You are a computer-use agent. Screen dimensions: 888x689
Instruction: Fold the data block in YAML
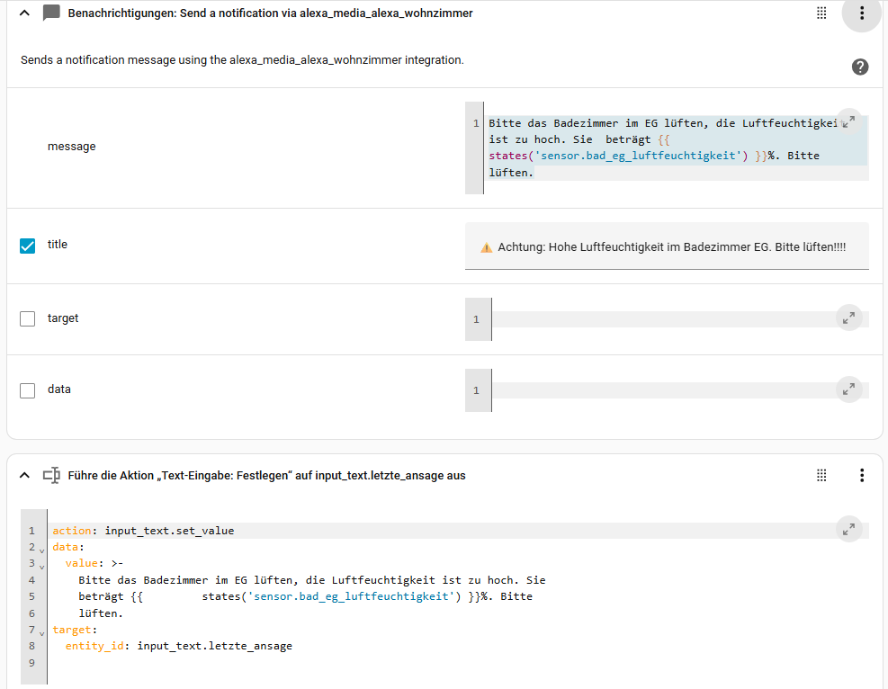coord(41,548)
